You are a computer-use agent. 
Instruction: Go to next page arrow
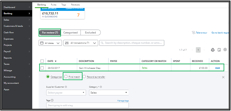click(x=204, y=50)
